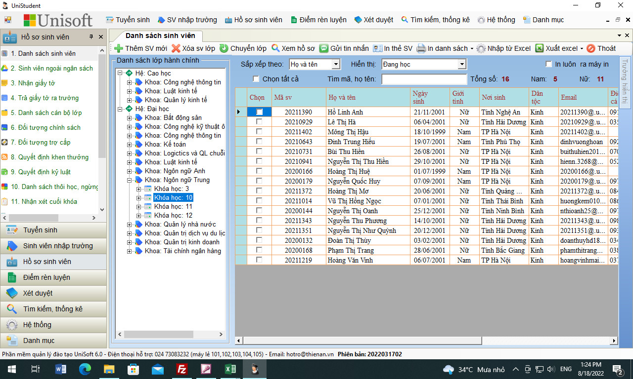This screenshot has width=633, height=379.
Task: Open the Điểm rèn luyện menu
Action: pos(318,20)
